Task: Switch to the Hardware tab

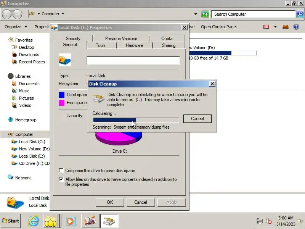Action: click(135, 45)
